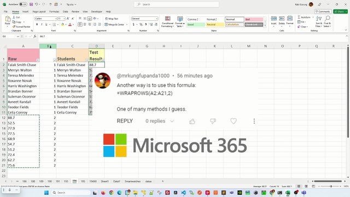350x197 pixels.
Task: Toggle the AutoSave switch
Action: [x=23, y=4]
